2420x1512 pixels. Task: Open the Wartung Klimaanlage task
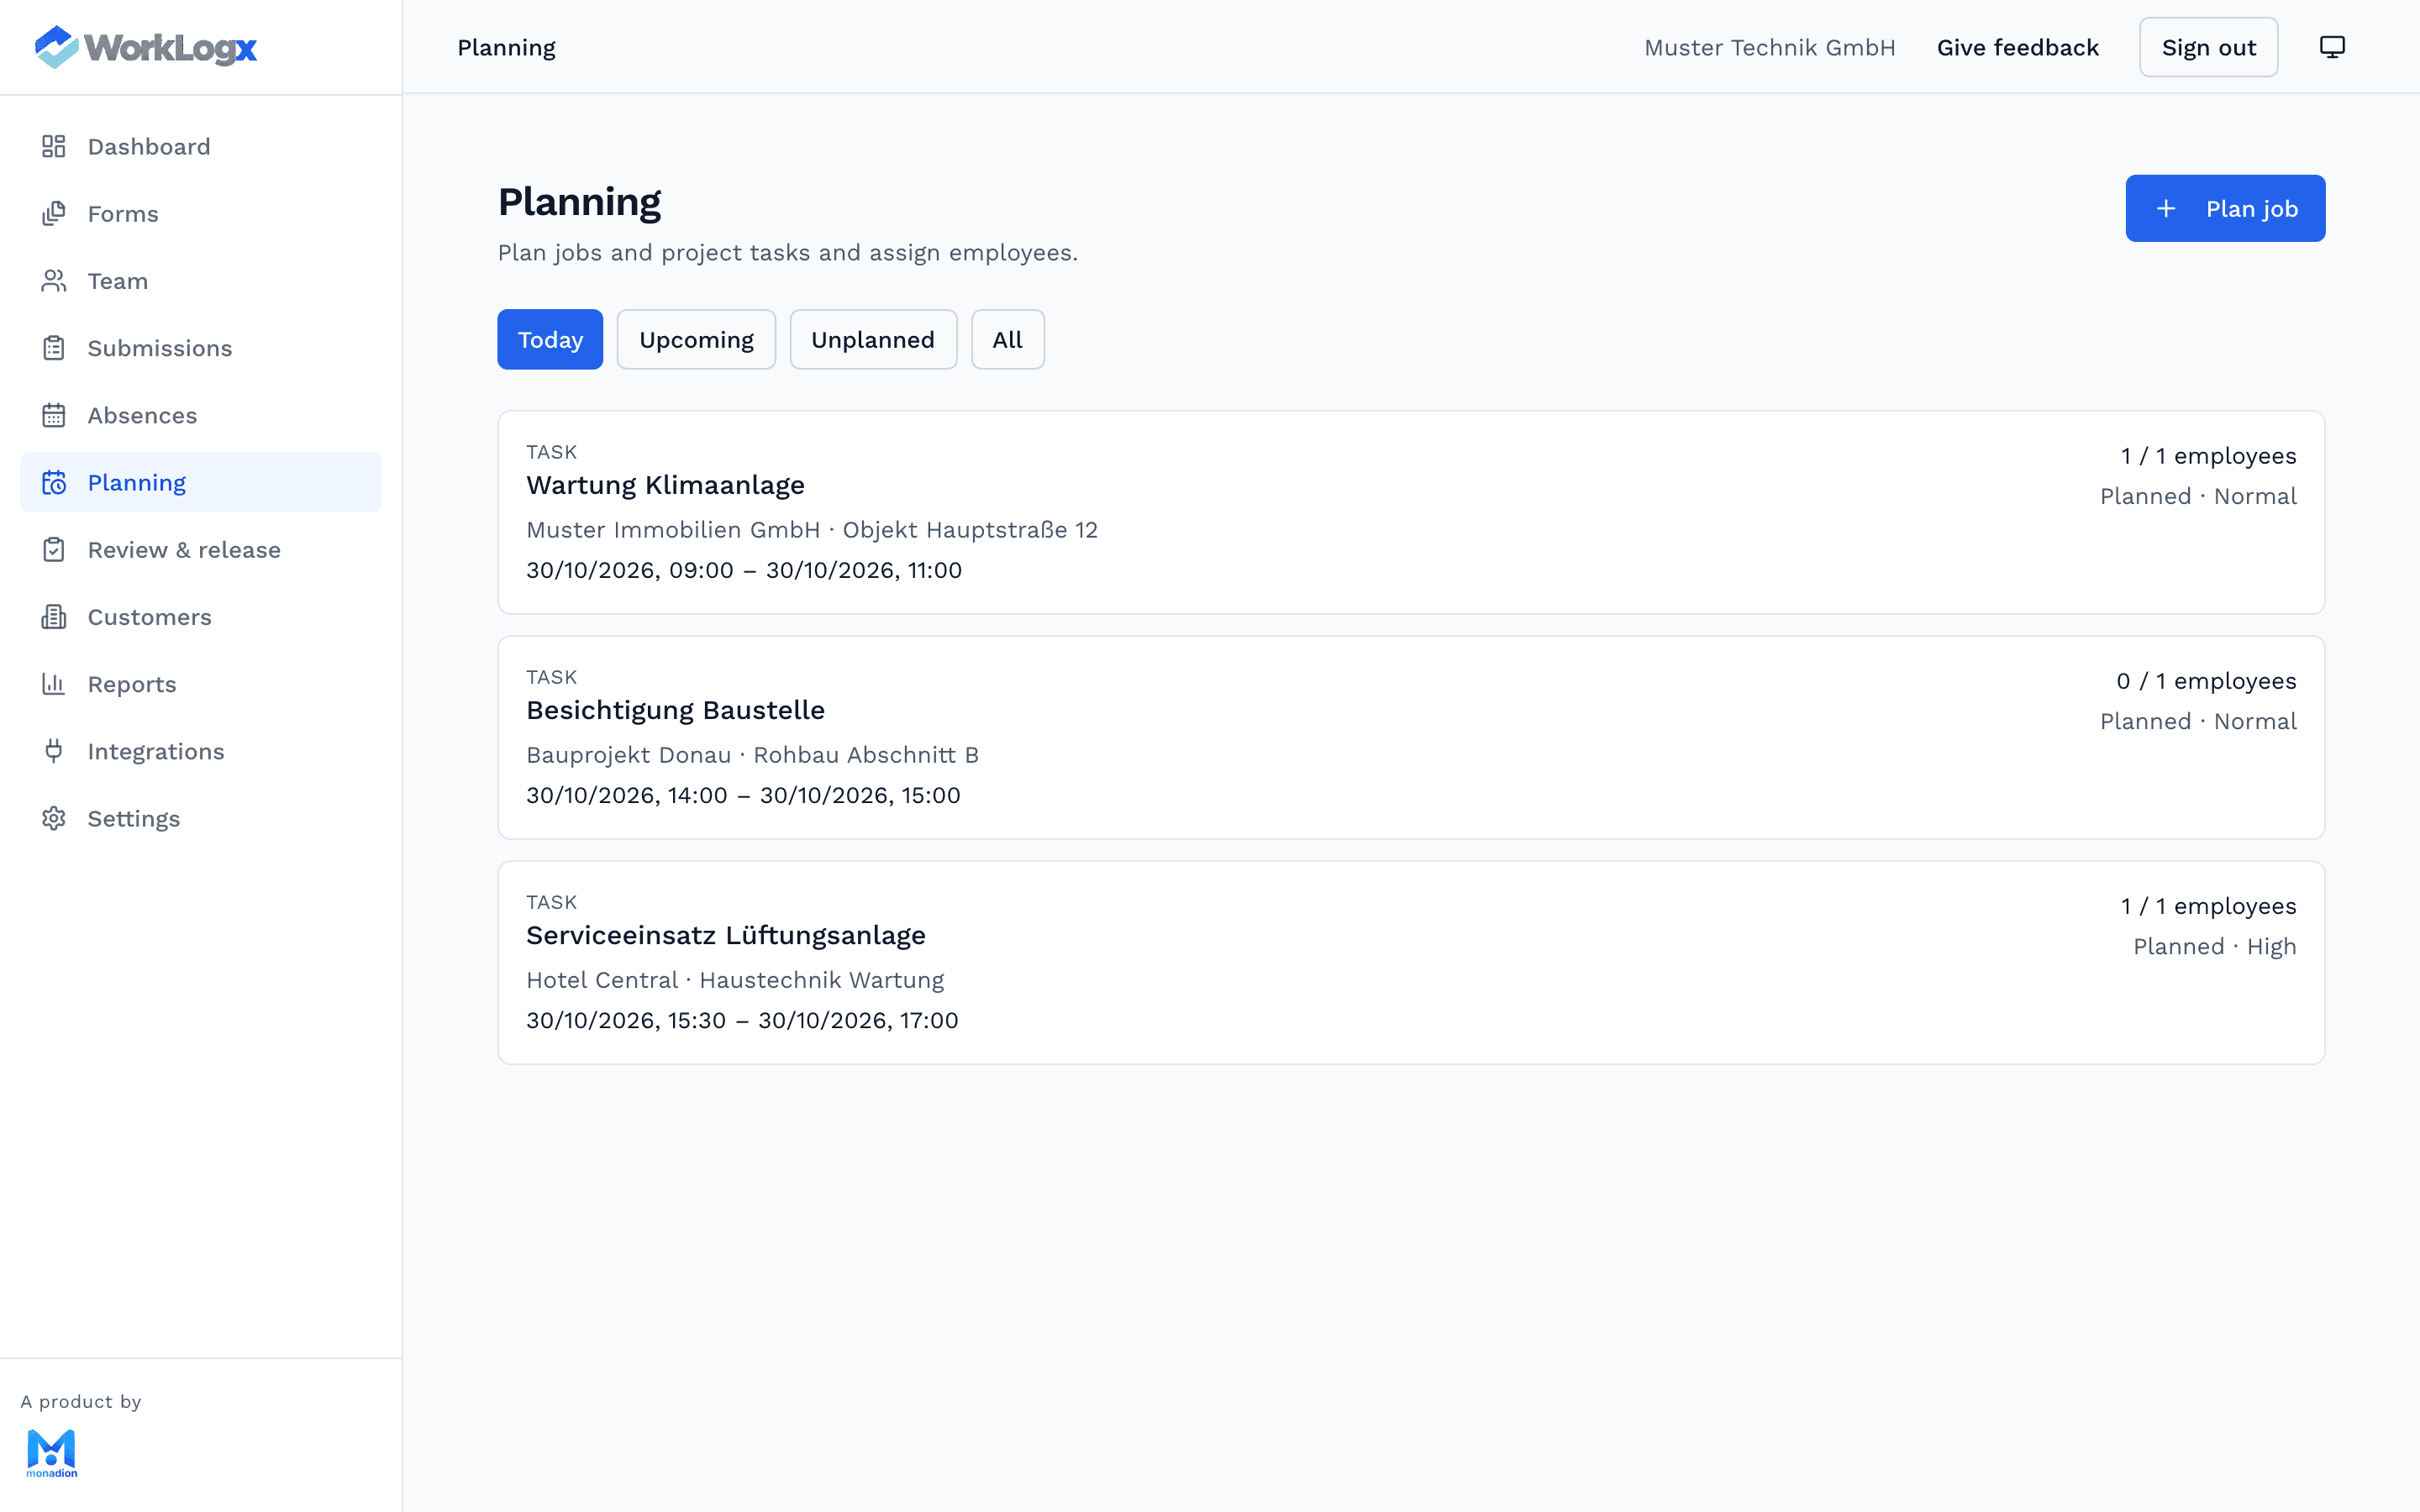click(x=1411, y=512)
